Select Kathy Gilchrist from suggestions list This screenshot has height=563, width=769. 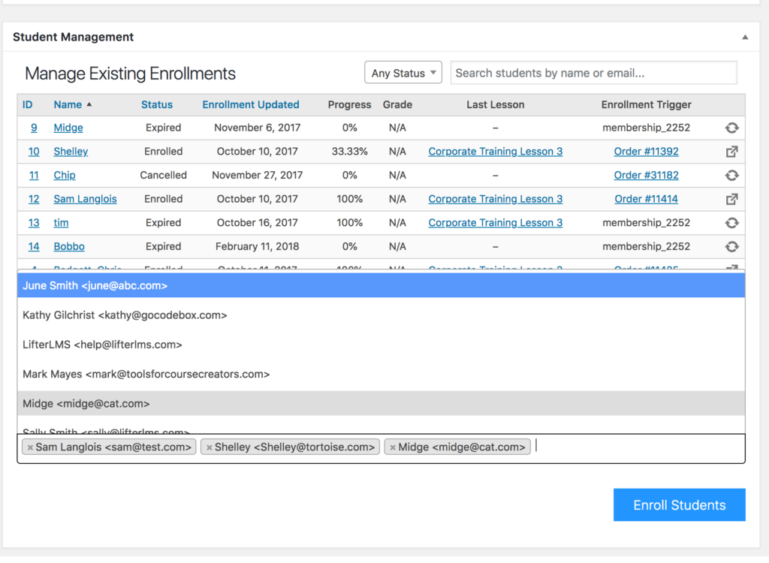coord(381,315)
